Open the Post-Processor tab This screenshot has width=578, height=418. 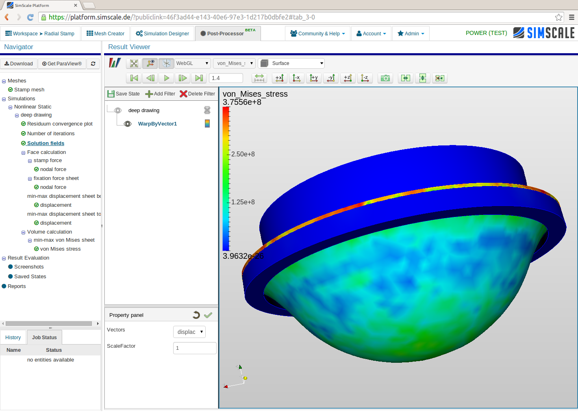tap(228, 33)
